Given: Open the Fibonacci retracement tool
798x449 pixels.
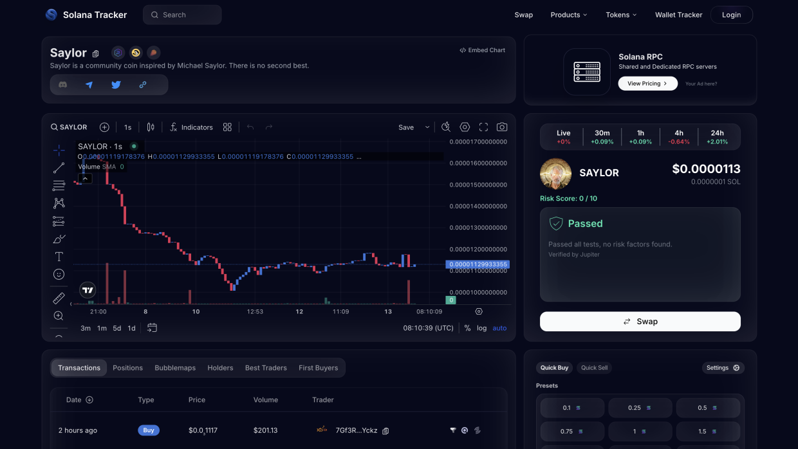Looking at the screenshot, I should 59,185.
